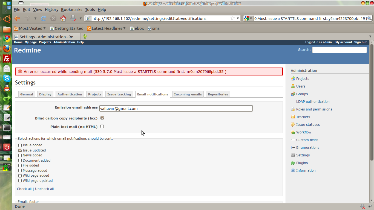This screenshot has height=210, width=374.
Task: Switch to the Authentication tab
Action: 70,94
